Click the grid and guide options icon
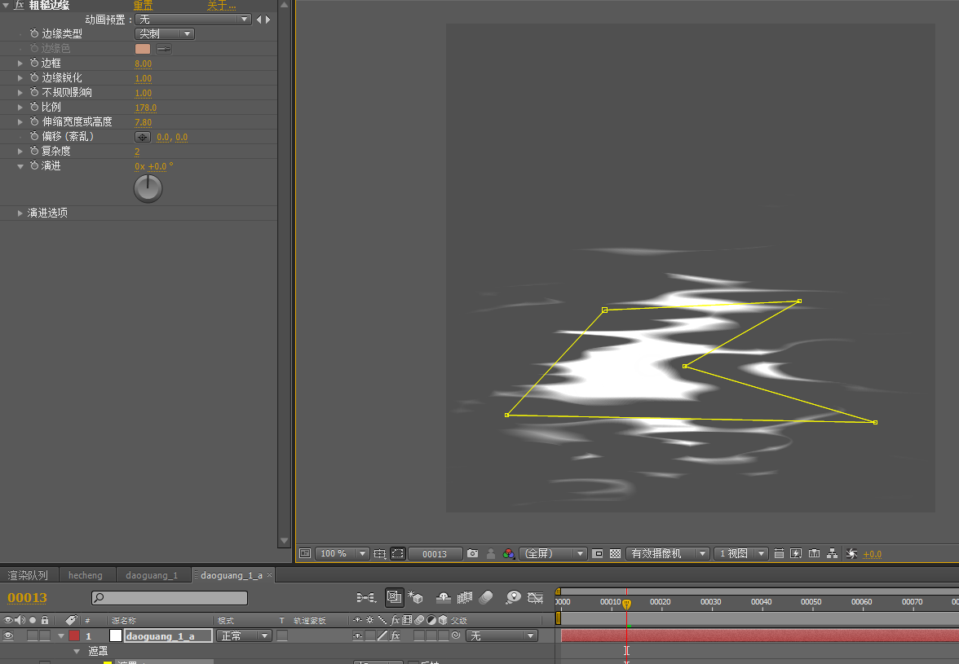The width and height of the screenshot is (959, 664). tap(380, 553)
